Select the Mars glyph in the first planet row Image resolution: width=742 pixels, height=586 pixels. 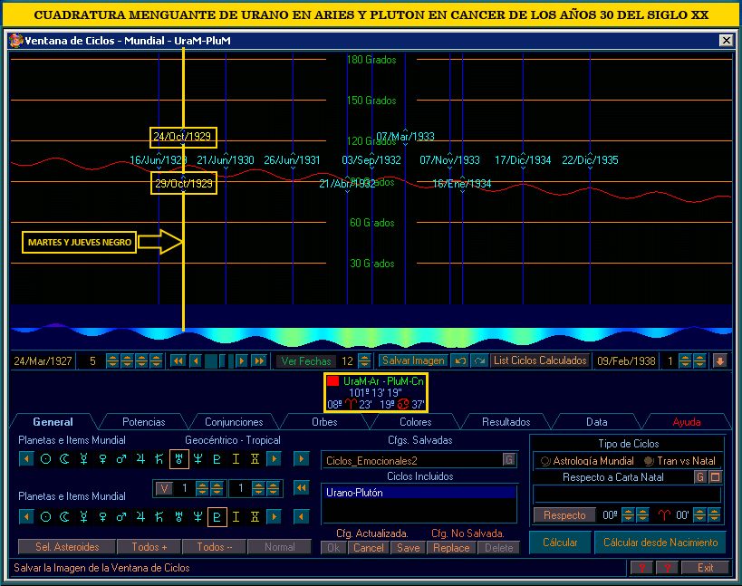coord(121,459)
